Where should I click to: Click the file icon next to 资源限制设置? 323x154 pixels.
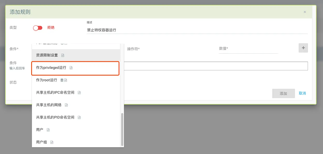click(63, 55)
